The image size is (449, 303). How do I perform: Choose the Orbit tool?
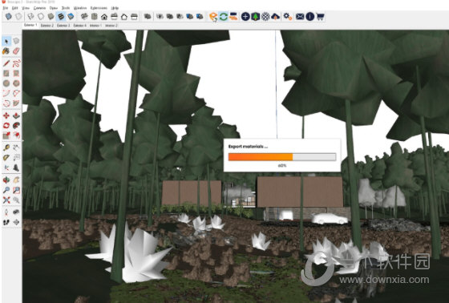6,180
